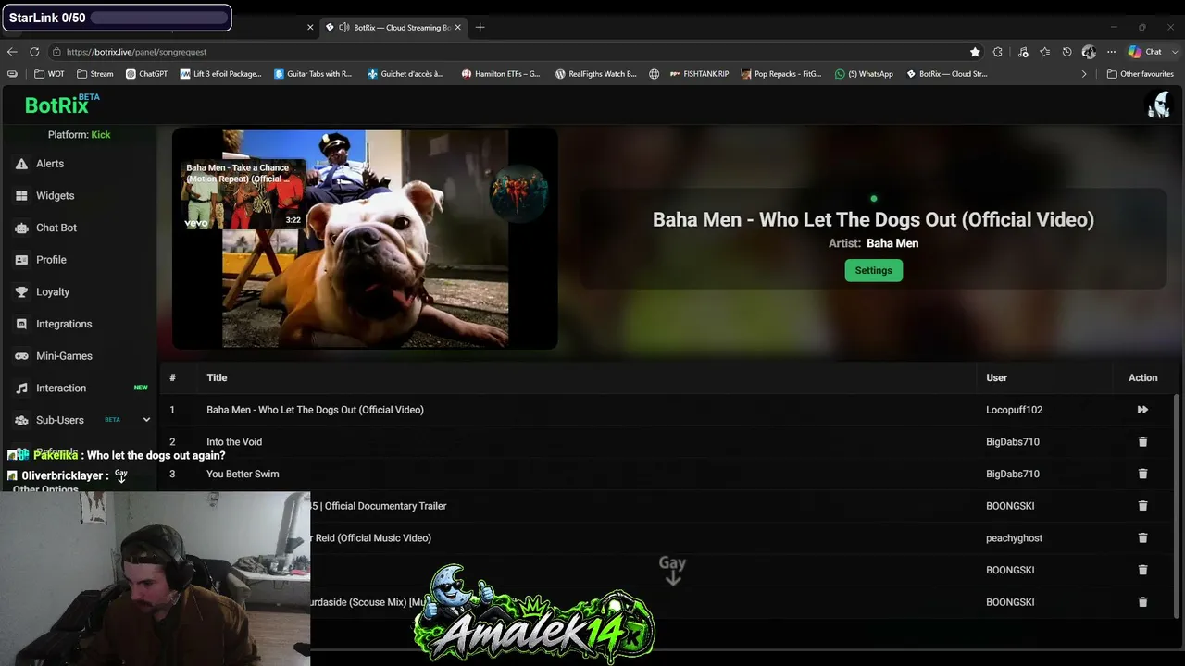Select the Into the Void song title
This screenshot has width=1185, height=666.
click(x=234, y=442)
